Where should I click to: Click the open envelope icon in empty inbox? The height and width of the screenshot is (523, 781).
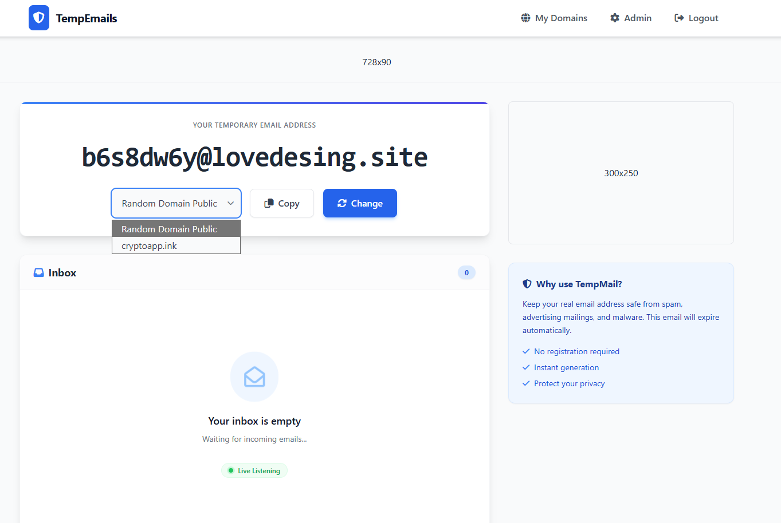(x=254, y=377)
